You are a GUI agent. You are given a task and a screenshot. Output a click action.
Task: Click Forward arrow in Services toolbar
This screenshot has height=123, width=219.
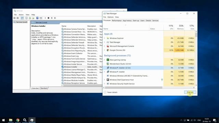(x=17, y=18)
